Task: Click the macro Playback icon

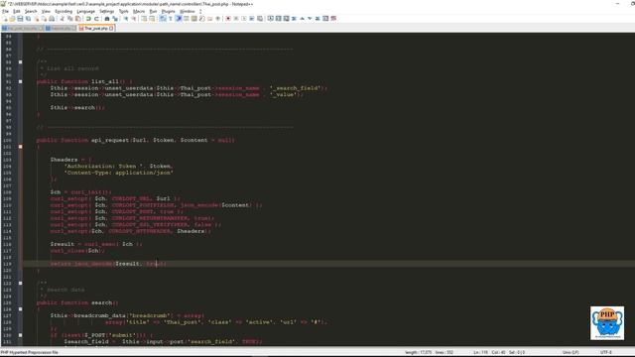Action: 244,19
